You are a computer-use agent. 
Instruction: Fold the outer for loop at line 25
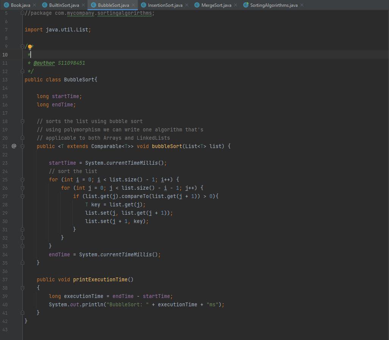tap(23, 179)
